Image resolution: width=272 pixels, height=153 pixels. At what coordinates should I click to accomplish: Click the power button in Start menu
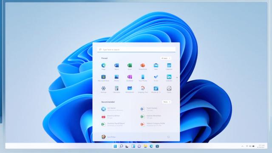pos(168,137)
